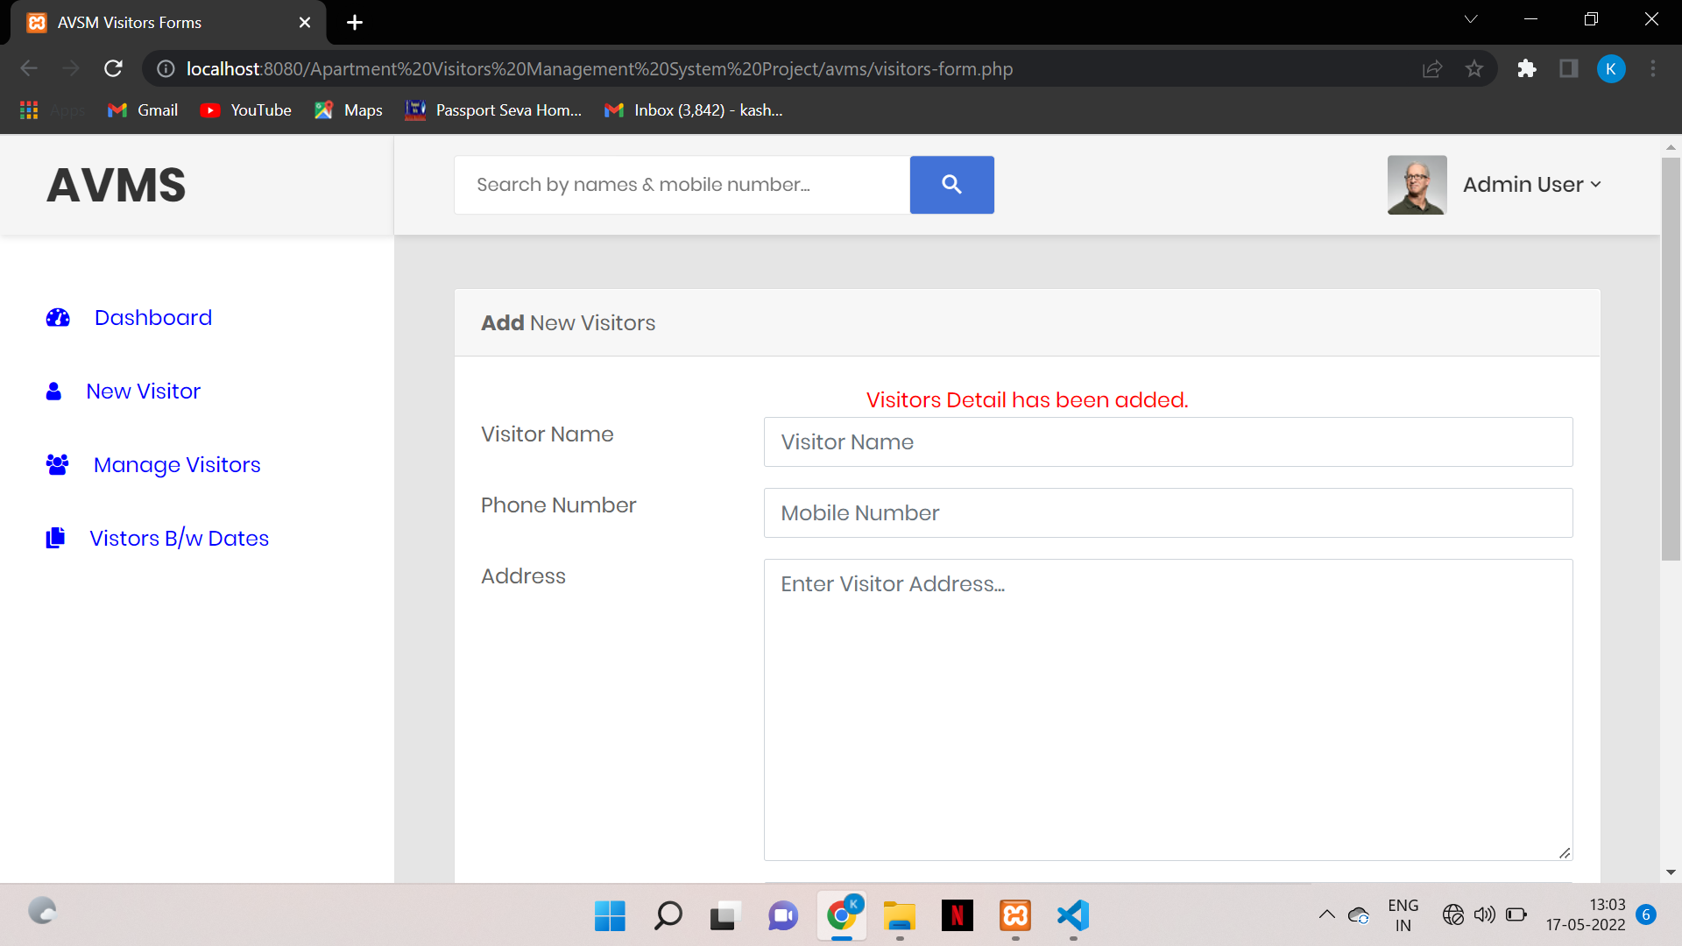The image size is (1682, 946).
Task: Click the Dashboard gauge icon
Action: pos(58,317)
